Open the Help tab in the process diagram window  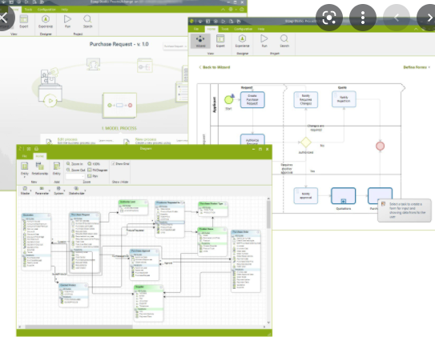[261, 29]
